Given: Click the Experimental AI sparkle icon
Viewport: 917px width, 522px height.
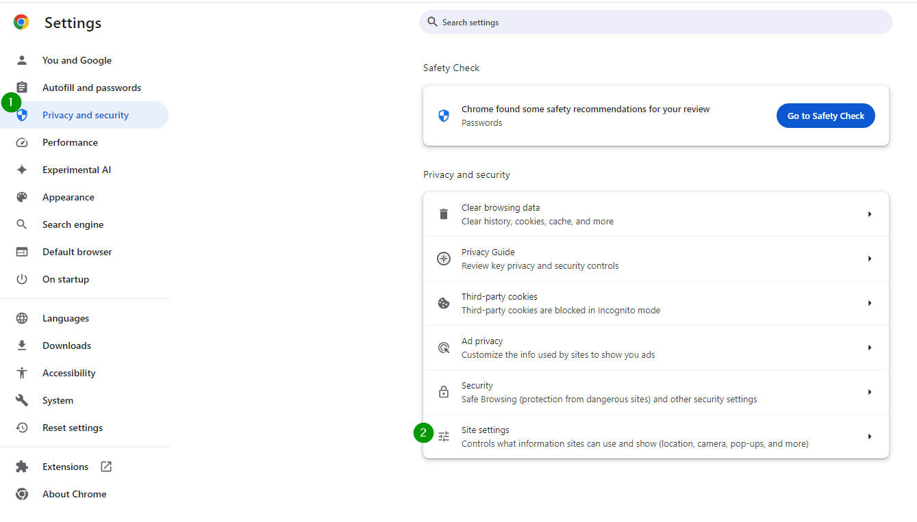Looking at the screenshot, I should click(x=22, y=170).
